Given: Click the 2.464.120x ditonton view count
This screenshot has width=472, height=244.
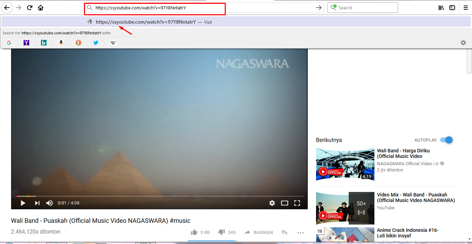Looking at the screenshot, I should [x=36, y=232].
